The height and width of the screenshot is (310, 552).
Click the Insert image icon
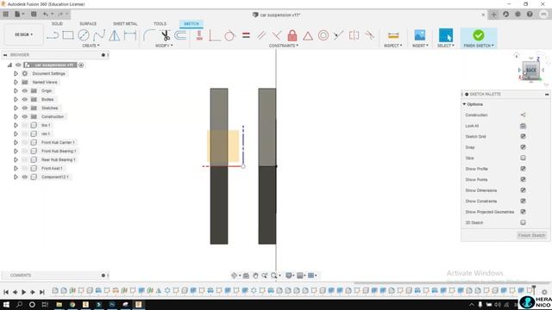(x=420, y=35)
